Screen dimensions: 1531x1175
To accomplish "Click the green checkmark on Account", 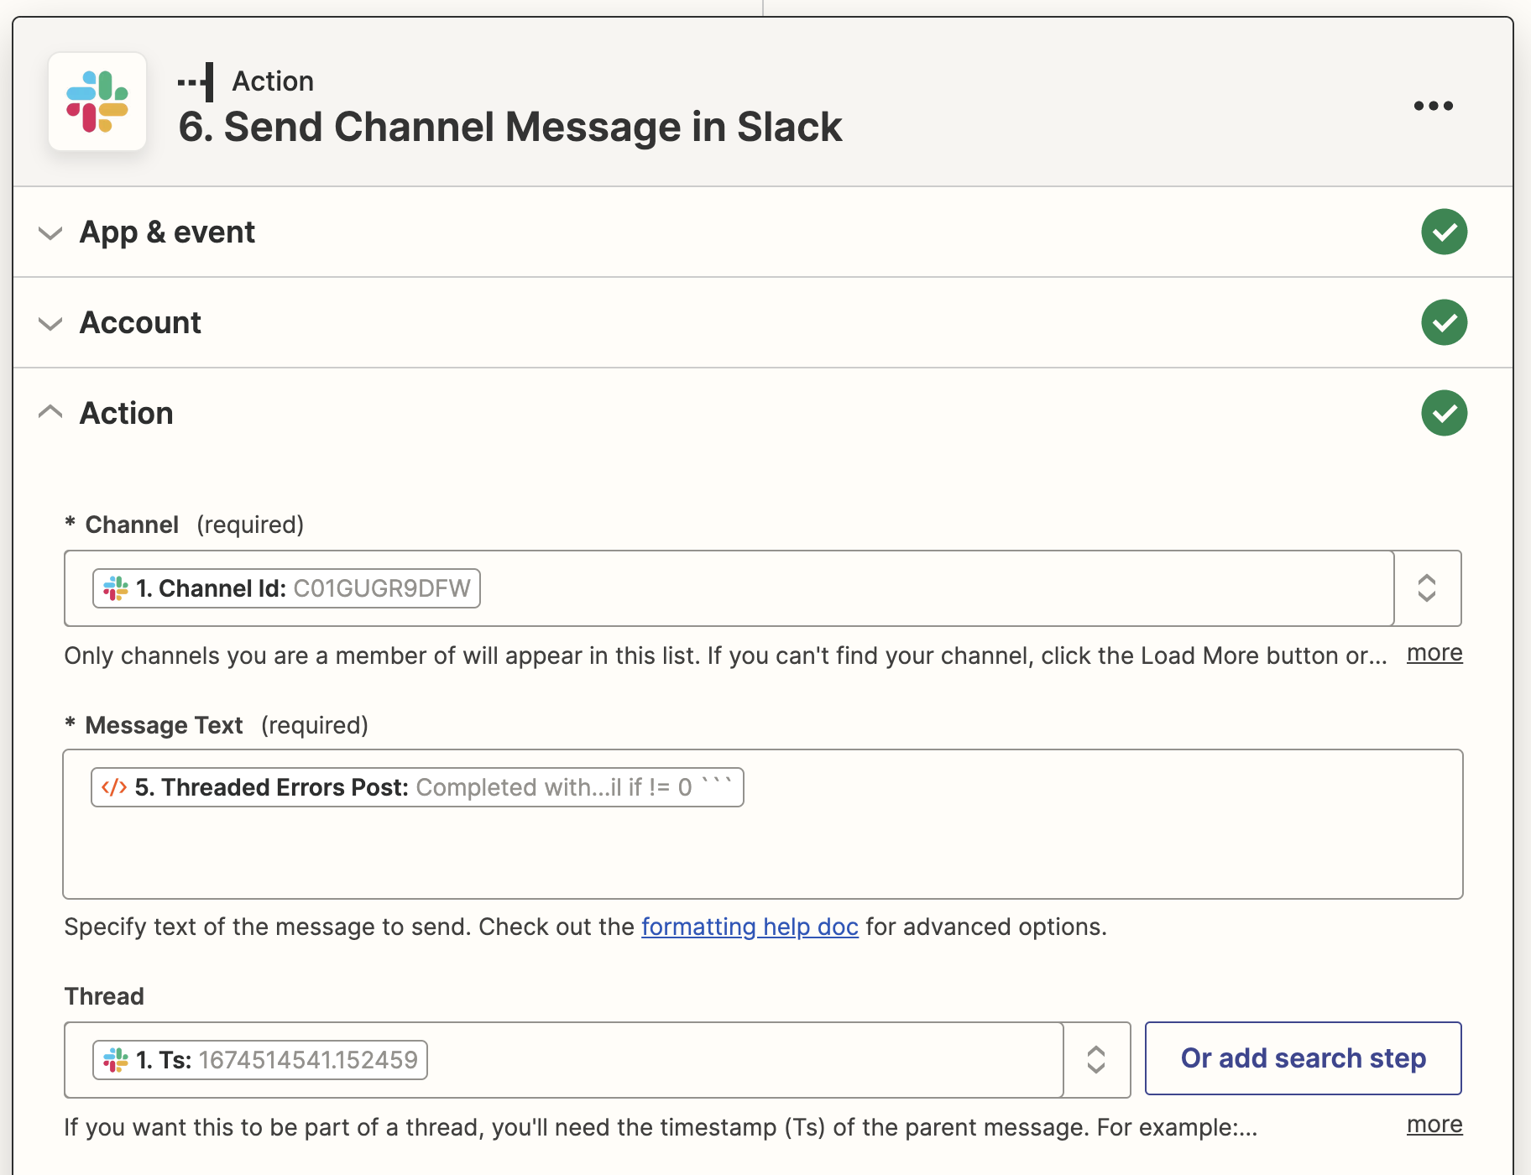I will 1444,322.
